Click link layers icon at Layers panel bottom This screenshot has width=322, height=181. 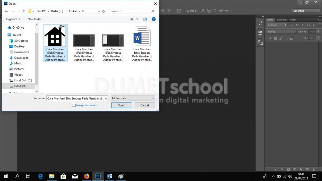click(x=275, y=169)
